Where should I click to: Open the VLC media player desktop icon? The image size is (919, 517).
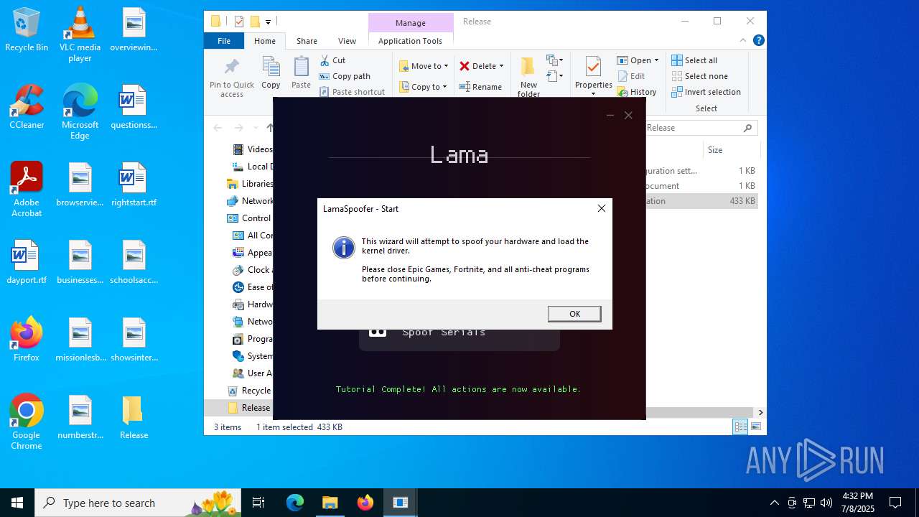pyautogui.click(x=80, y=34)
